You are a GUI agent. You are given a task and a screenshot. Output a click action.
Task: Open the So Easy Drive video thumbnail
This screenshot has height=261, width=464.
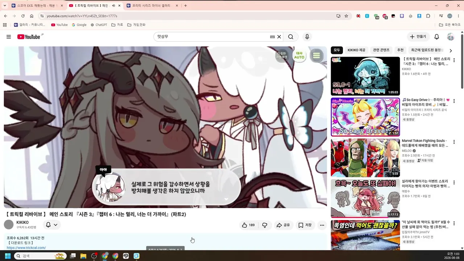click(x=365, y=117)
